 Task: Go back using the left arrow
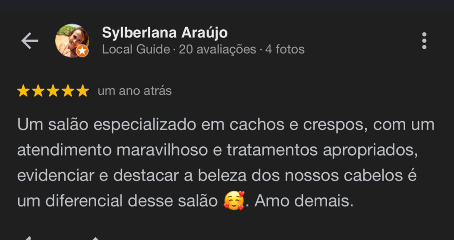pos(30,41)
